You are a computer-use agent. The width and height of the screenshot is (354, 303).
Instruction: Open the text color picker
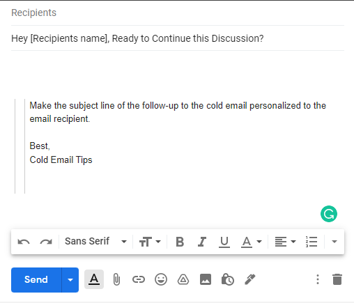252,242
